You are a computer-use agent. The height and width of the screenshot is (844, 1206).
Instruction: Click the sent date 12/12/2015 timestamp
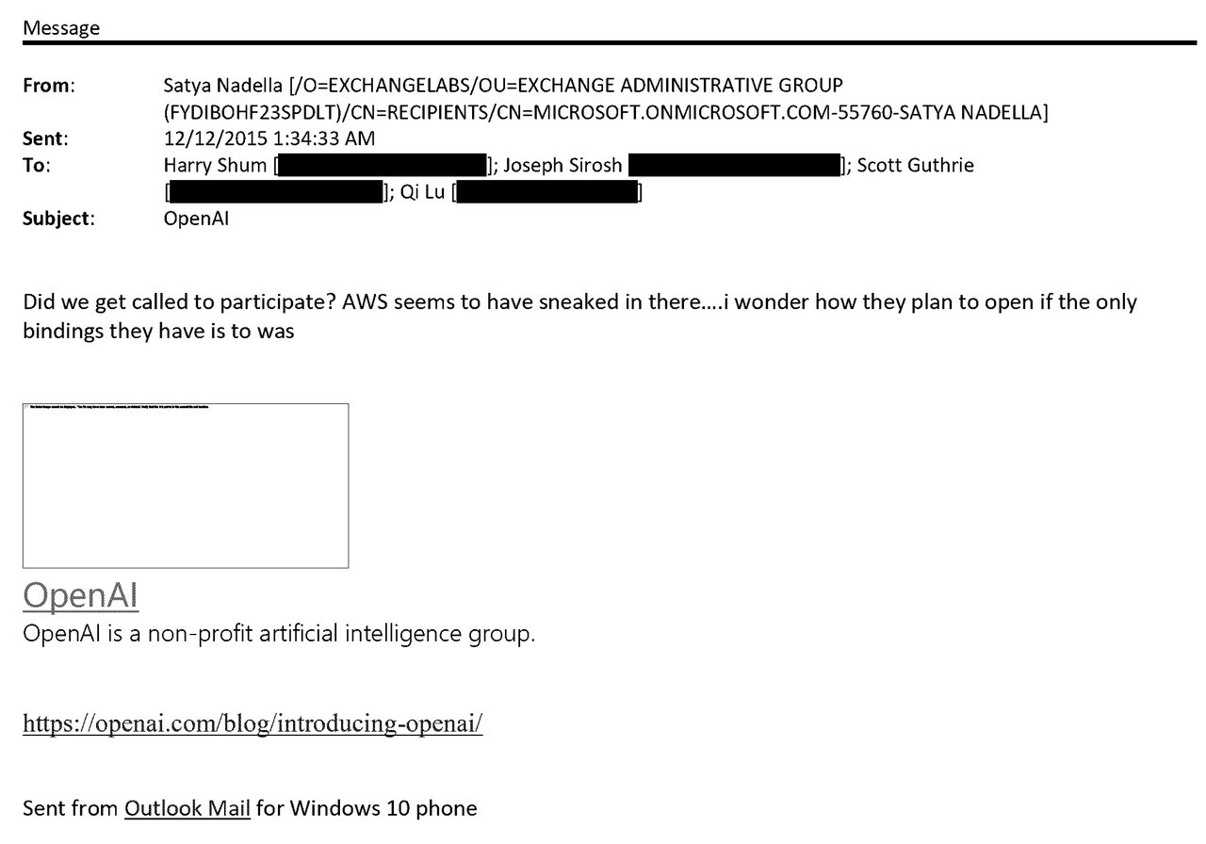click(x=269, y=139)
